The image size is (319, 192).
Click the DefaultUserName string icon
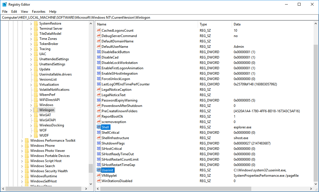[x=99, y=47]
